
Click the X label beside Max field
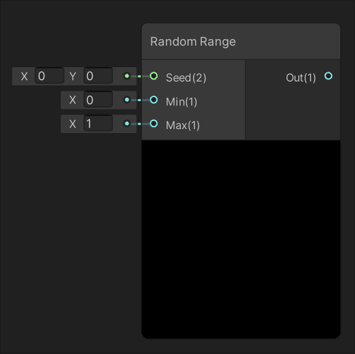72,124
